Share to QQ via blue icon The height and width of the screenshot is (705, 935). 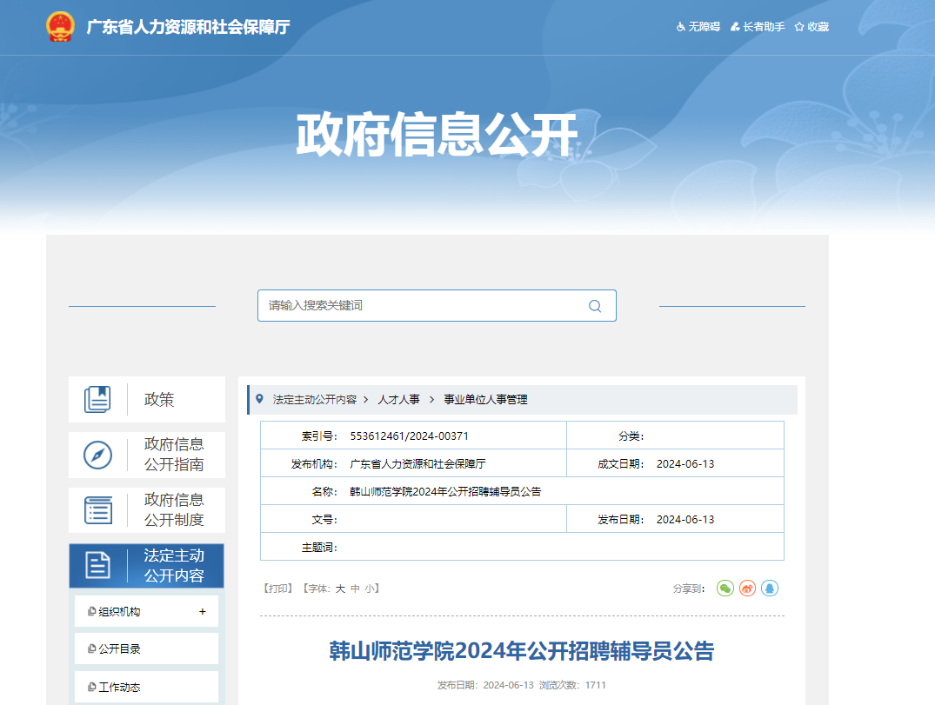point(770,589)
